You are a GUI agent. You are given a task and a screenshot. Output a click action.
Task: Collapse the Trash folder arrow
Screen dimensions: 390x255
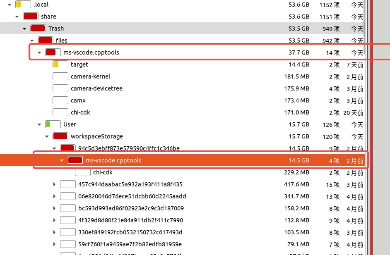tap(24, 29)
